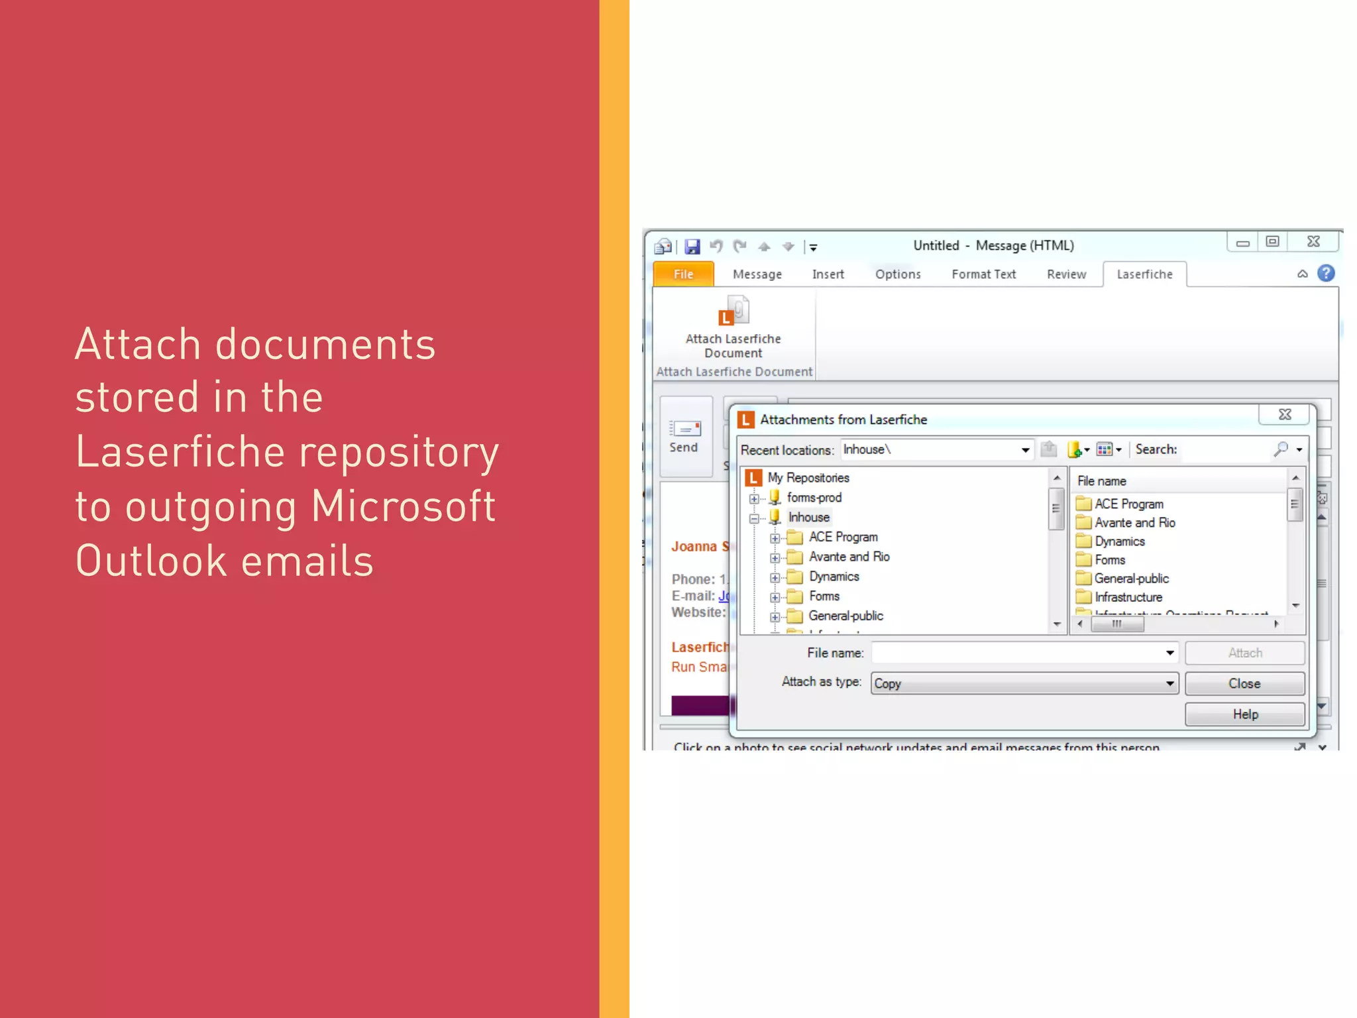Click the Search input field in the dialog

pyautogui.click(x=1225, y=449)
